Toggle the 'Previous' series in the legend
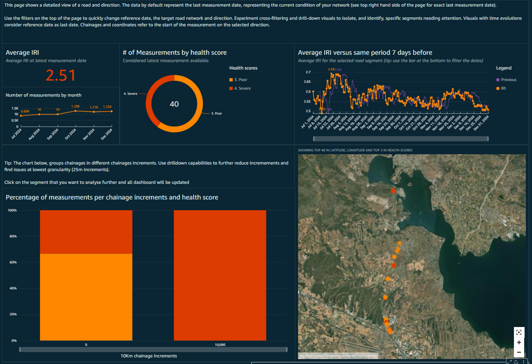 (508, 80)
